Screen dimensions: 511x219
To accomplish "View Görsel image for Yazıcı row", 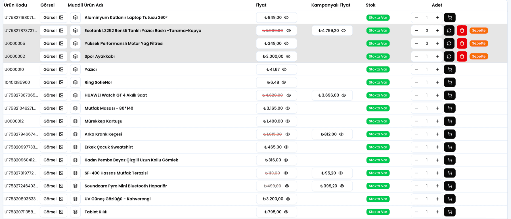I will 53,69.
